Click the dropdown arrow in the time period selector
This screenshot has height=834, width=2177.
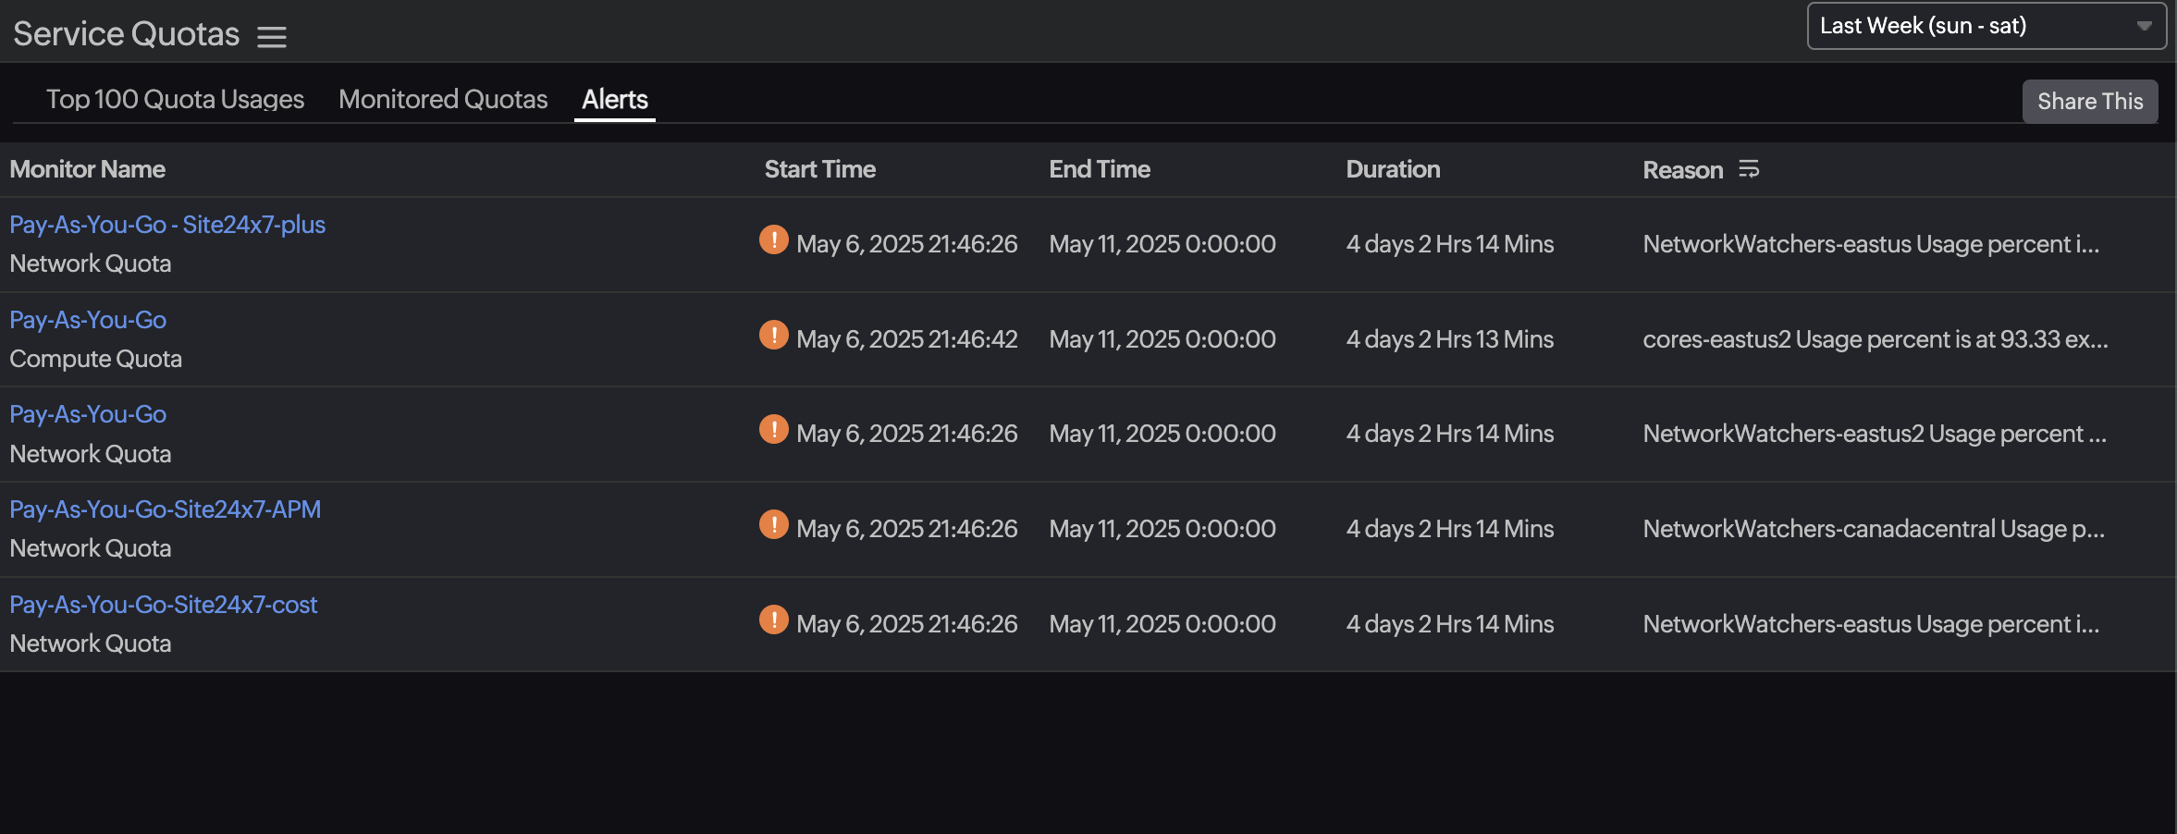2145,26
